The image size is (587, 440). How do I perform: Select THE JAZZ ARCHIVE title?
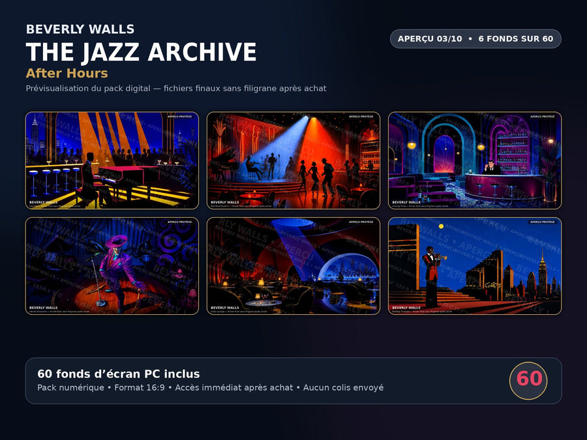click(x=141, y=51)
